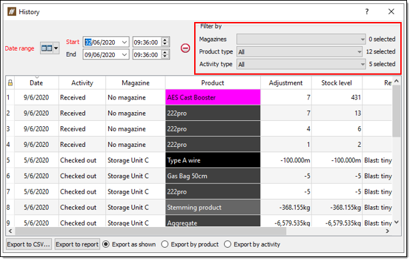
Task: Open the End date calendar dropdown
Action: click(125, 55)
